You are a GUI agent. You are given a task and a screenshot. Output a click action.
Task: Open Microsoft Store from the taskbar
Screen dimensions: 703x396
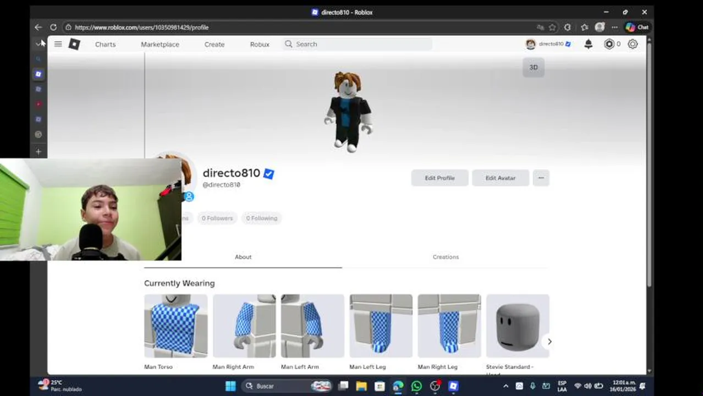(380, 386)
